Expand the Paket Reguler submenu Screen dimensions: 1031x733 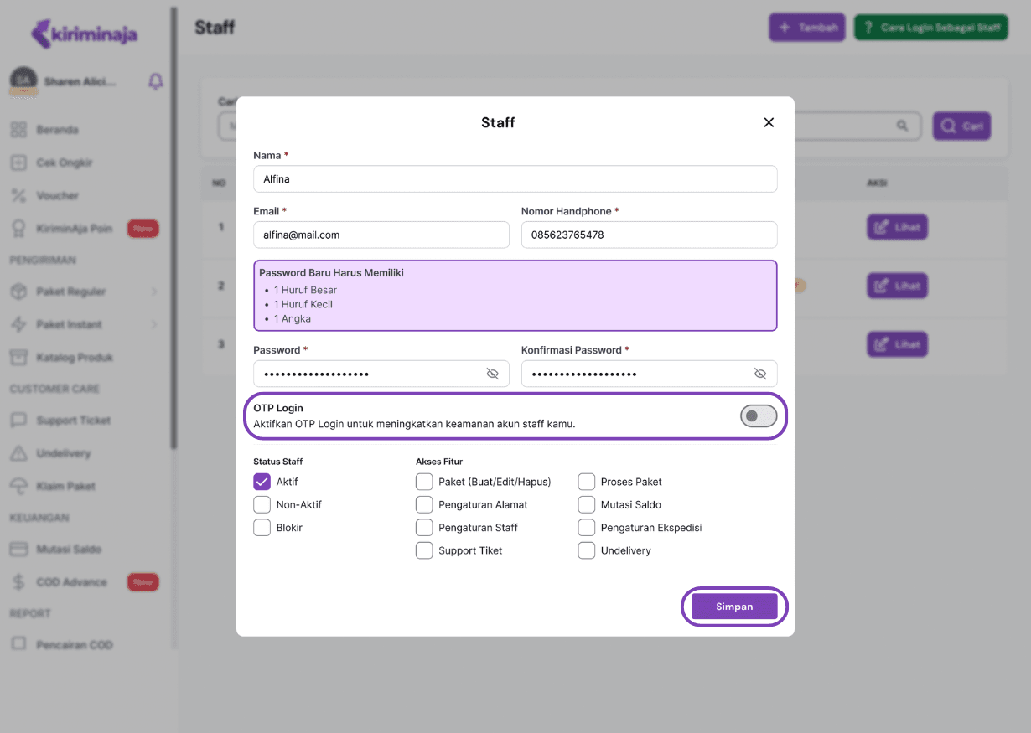coord(154,292)
